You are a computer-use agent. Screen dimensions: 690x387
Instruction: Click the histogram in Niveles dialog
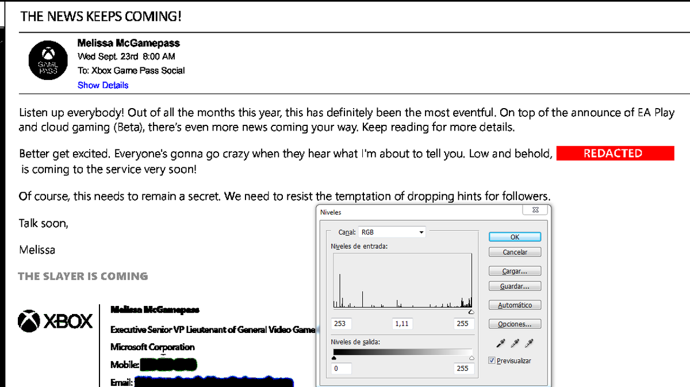coord(402,280)
